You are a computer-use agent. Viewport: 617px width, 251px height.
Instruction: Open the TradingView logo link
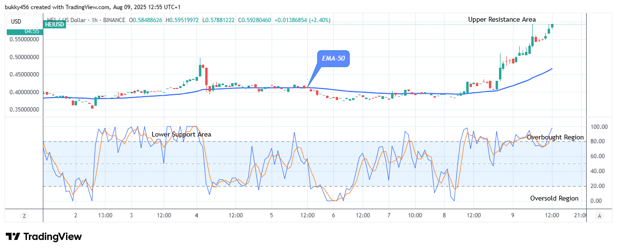(x=43, y=237)
